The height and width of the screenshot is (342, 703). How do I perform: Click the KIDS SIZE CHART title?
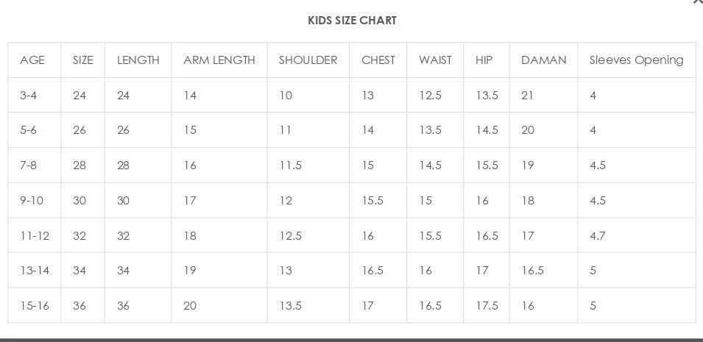tap(352, 20)
